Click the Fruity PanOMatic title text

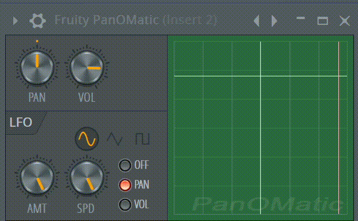[136, 20]
